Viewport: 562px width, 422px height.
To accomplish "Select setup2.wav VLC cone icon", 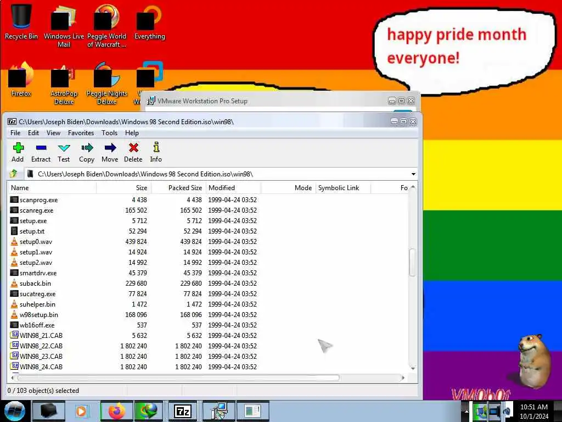I will [x=14, y=262].
